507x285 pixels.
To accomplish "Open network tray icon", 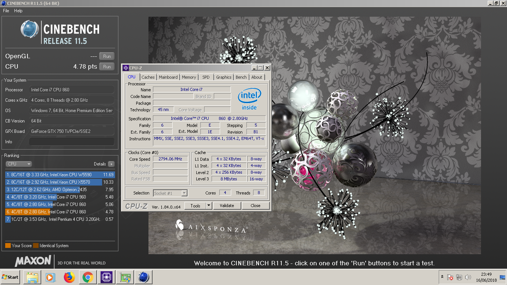I will coord(459,277).
